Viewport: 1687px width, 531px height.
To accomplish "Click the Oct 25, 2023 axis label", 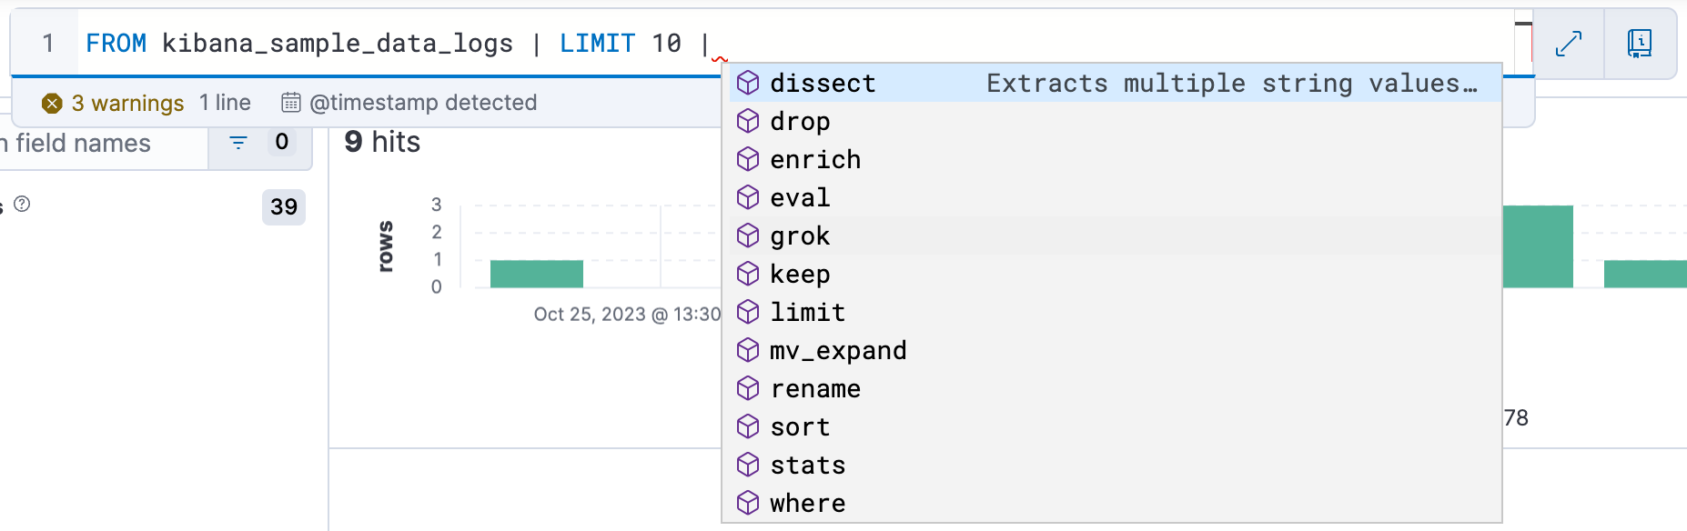I will click(626, 315).
